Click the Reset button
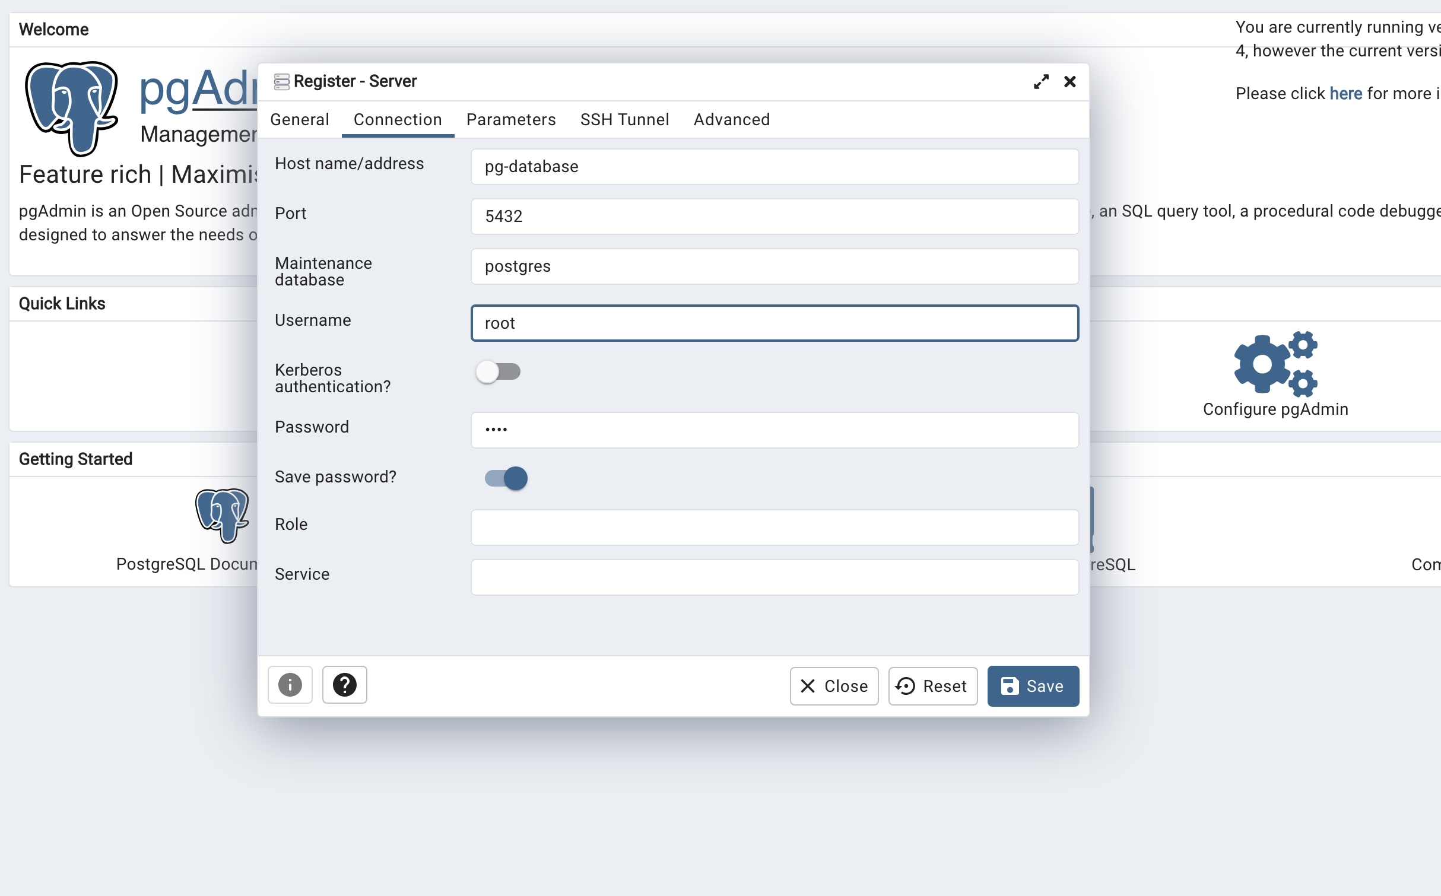 (932, 686)
